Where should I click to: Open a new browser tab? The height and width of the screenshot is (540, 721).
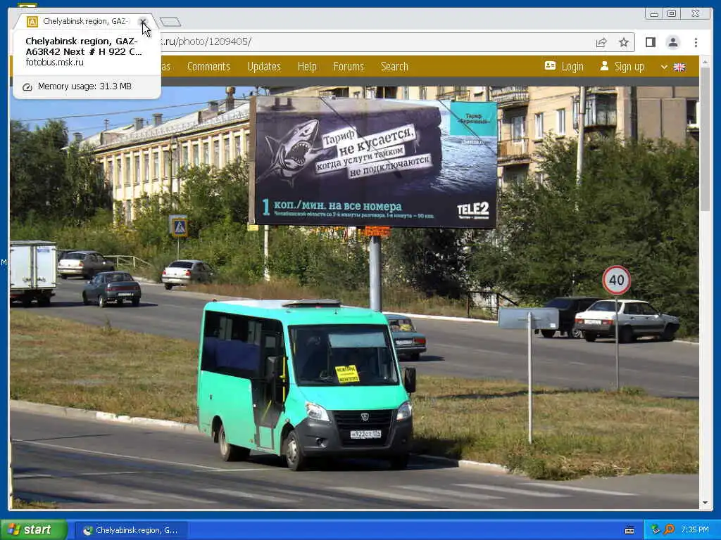(170, 22)
